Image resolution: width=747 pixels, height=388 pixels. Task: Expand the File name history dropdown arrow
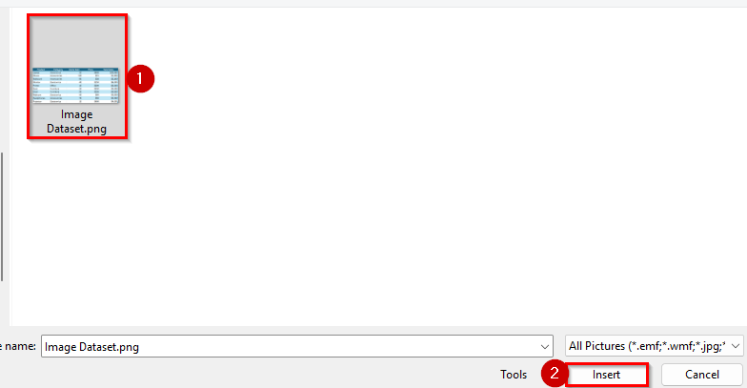545,347
